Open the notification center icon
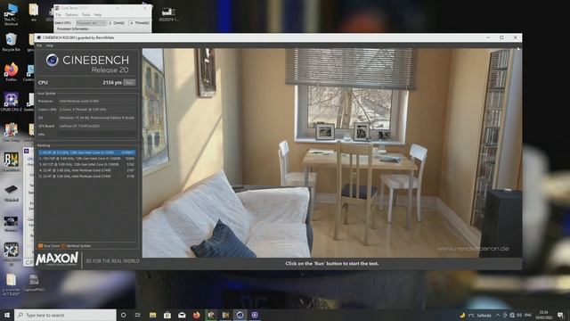570x321 pixels. pos(560,315)
